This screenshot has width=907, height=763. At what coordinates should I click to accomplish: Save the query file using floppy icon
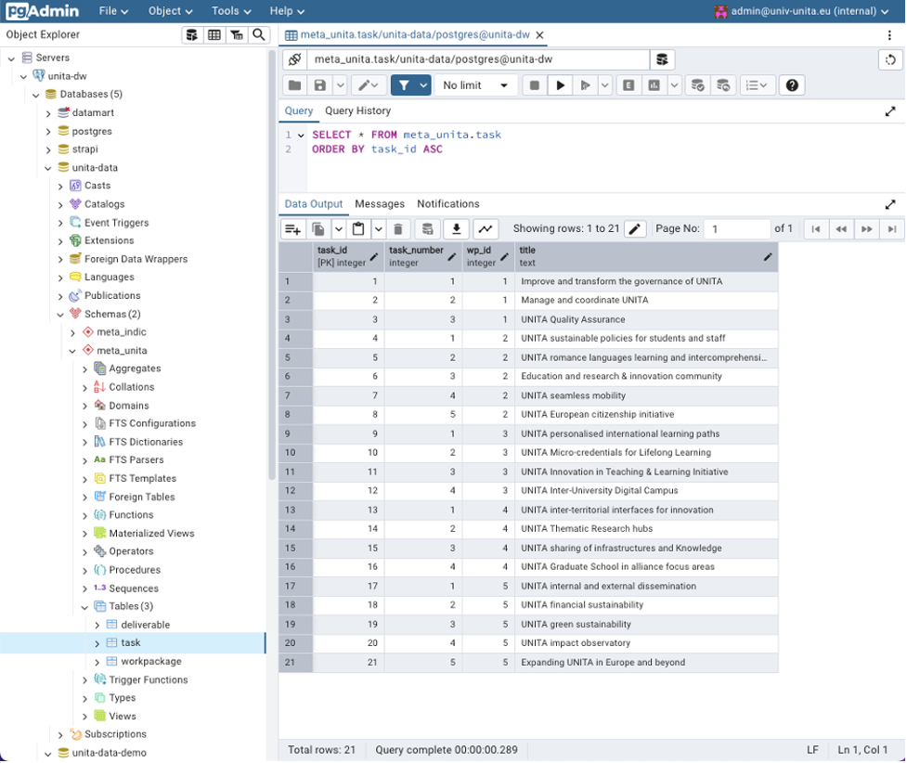coord(320,85)
